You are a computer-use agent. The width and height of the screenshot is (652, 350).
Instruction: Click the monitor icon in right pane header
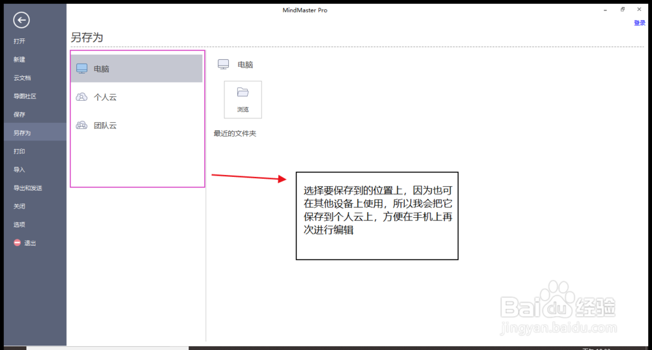[223, 64]
